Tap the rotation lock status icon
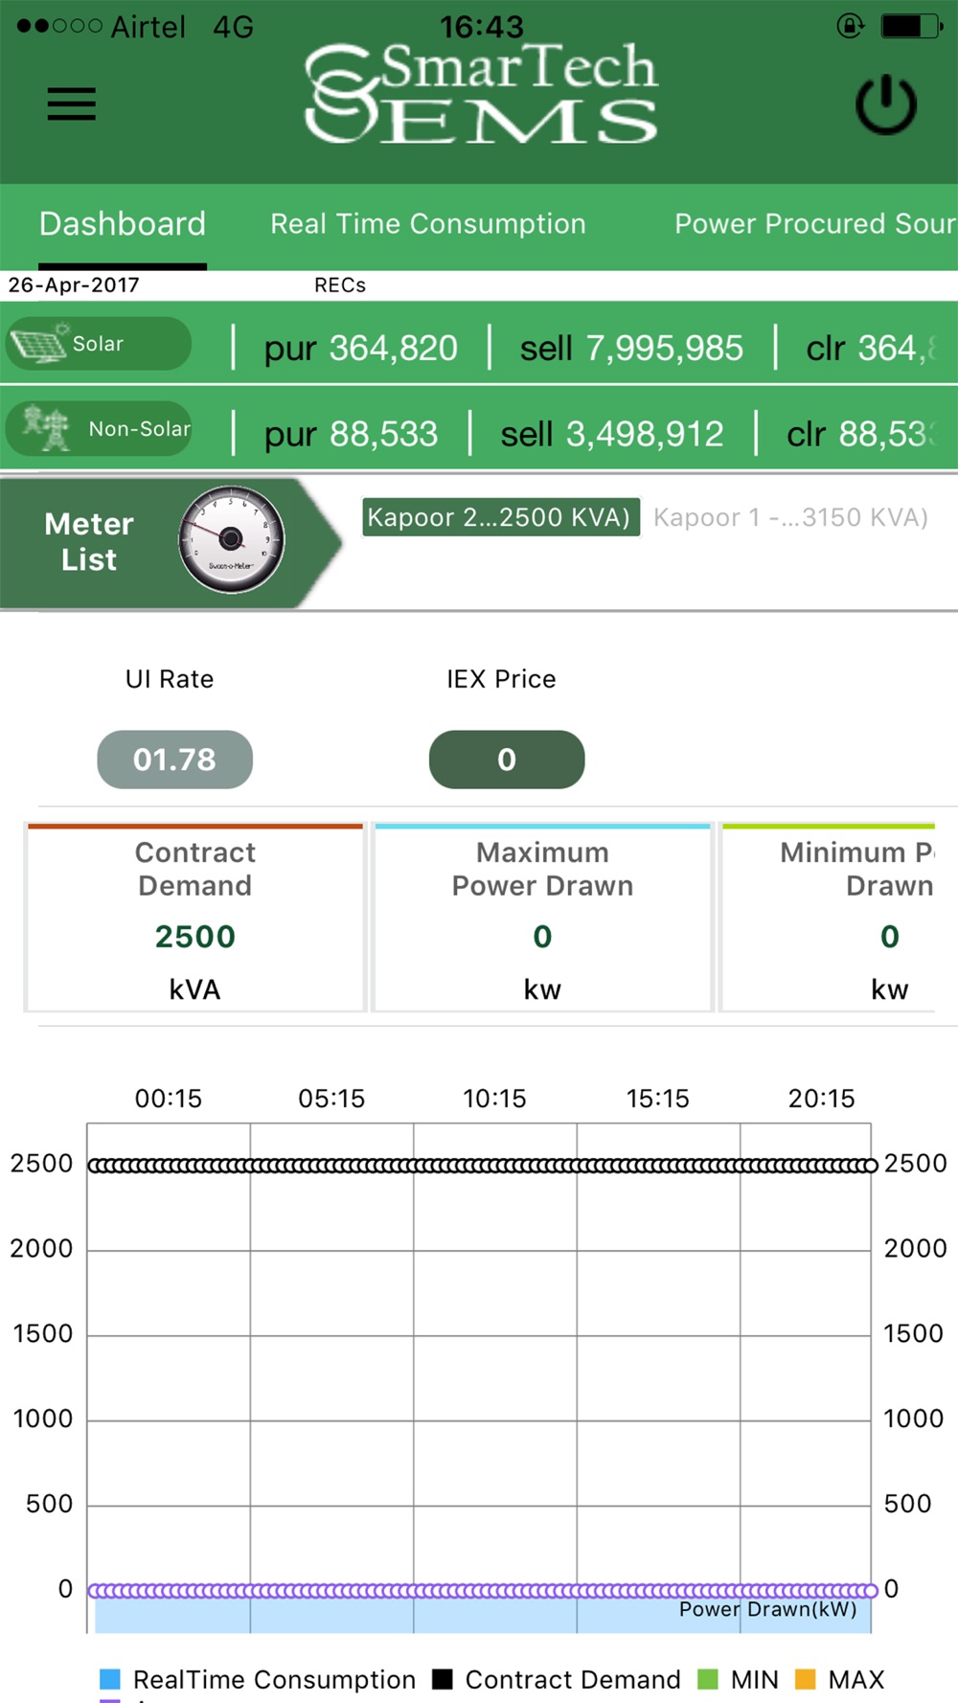Image resolution: width=958 pixels, height=1703 pixels. (x=850, y=26)
